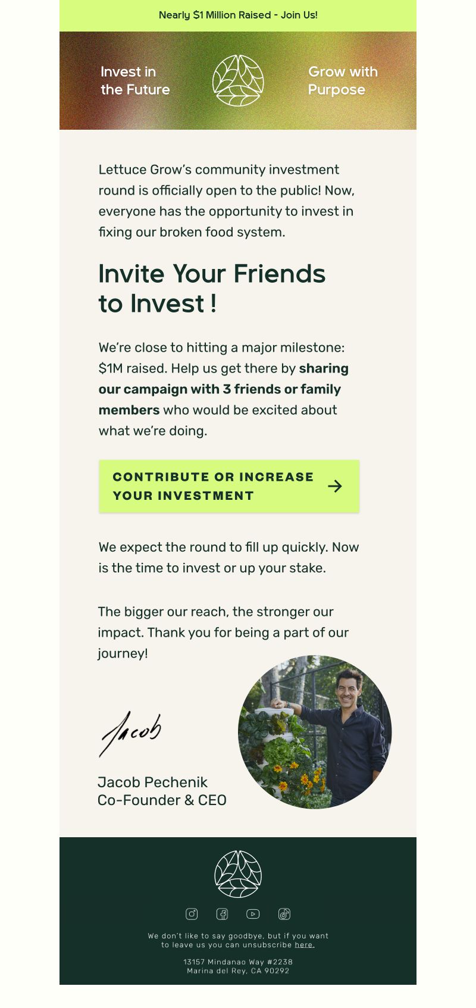Click Contribute or Increase Your Investment button

click(229, 486)
